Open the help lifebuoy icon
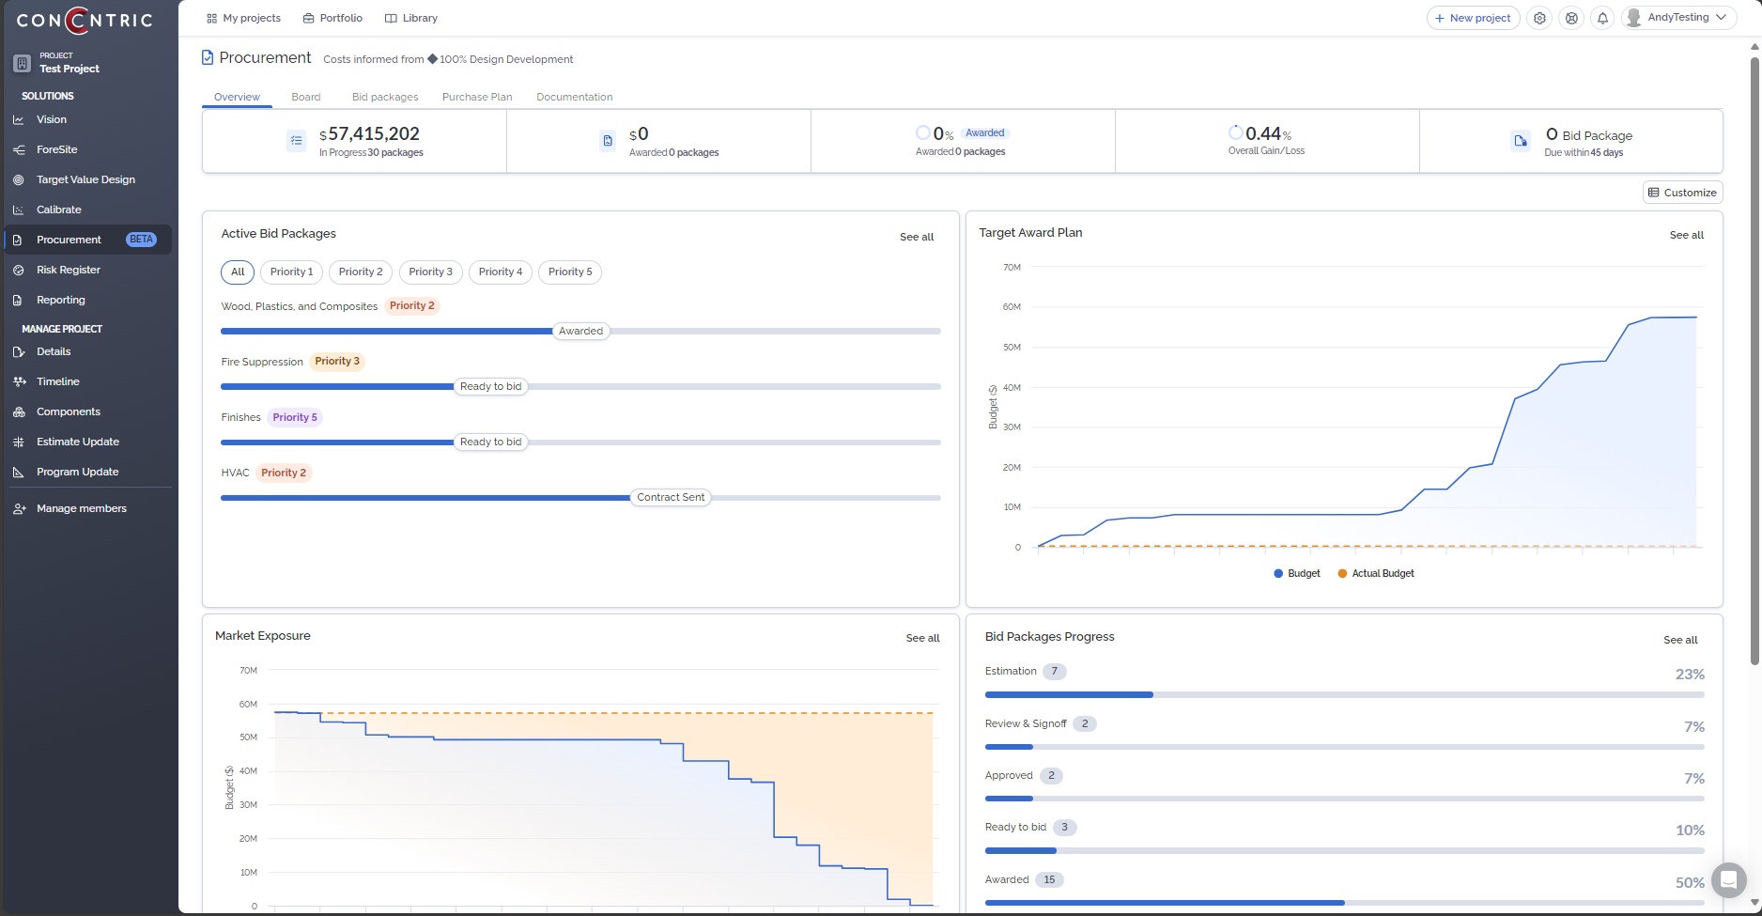The height and width of the screenshot is (916, 1762). [x=1571, y=18]
